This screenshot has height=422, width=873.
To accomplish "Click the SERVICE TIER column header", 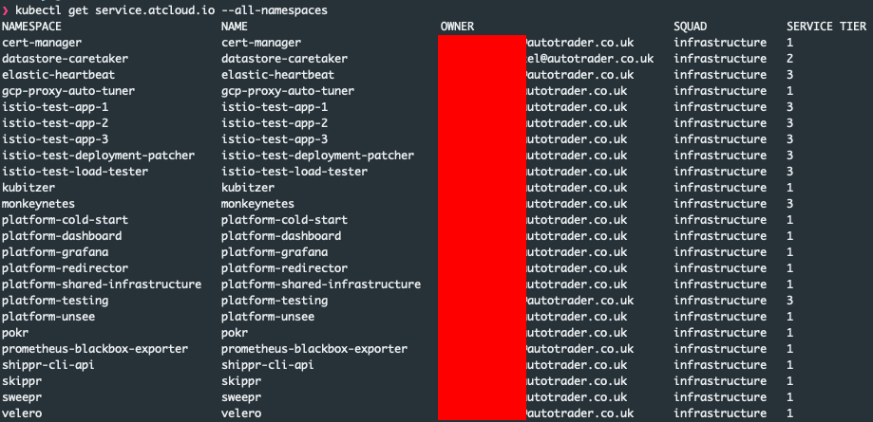I will pos(826,27).
